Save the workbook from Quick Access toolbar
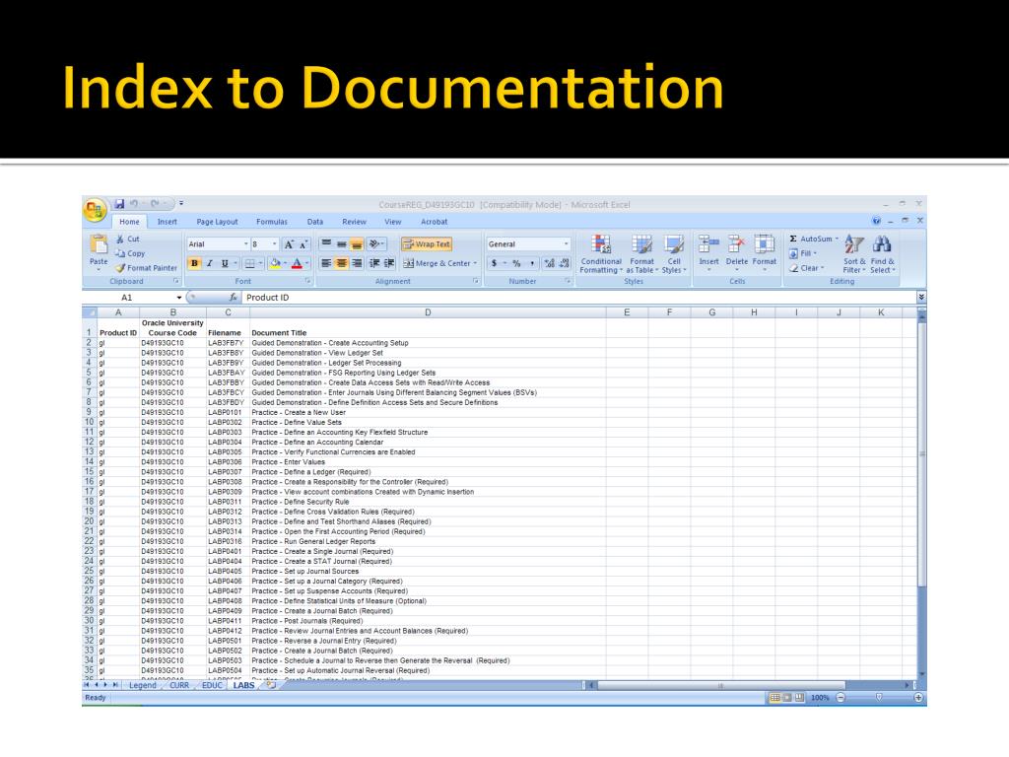The image size is (1009, 757). click(119, 204)
